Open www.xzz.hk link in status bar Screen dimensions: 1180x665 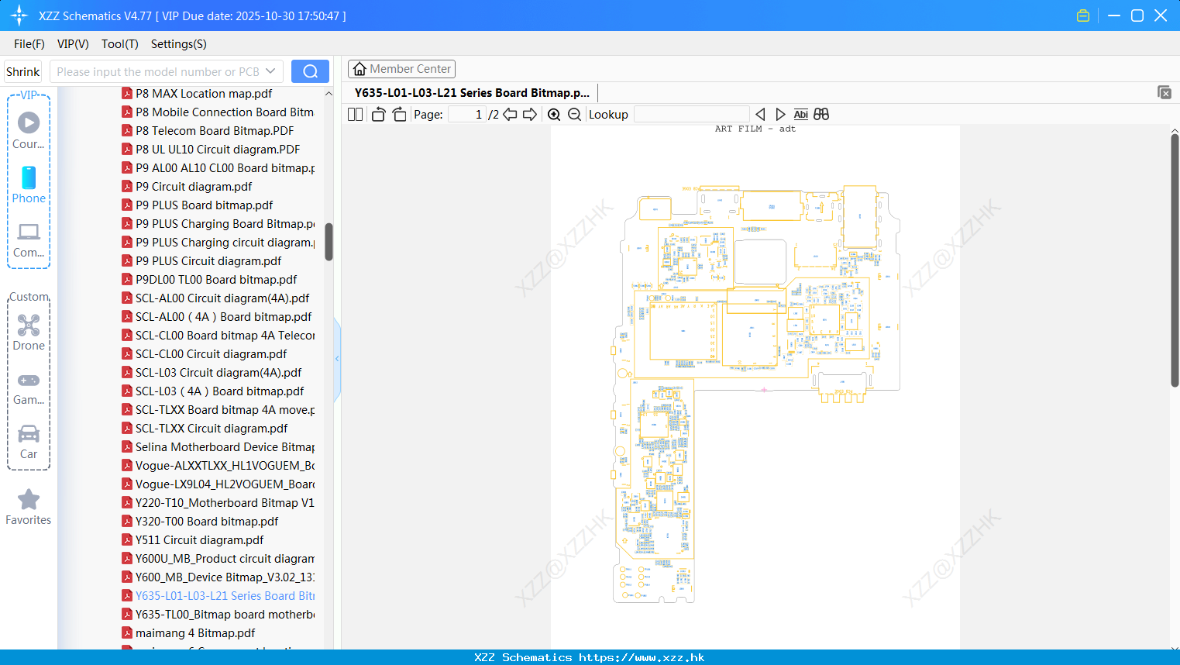[642, 657]
